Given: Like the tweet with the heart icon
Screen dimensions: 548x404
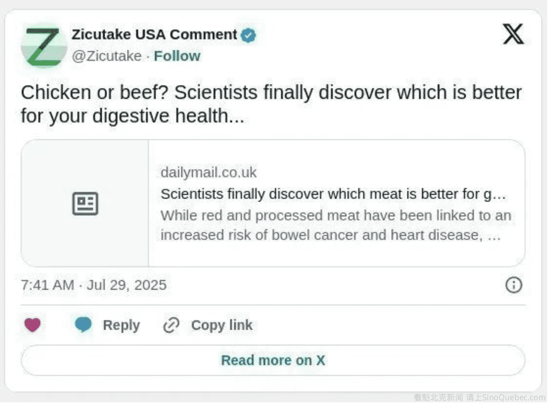Looking at the screenshot, I should [32, 325].
